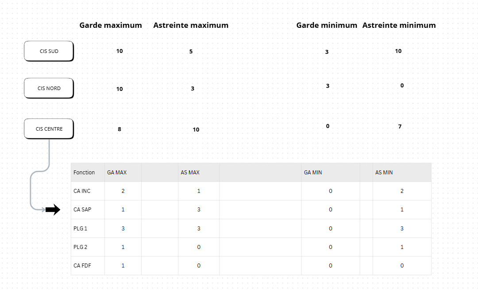Select the CIS NORD box
This screenshot has height=290, width=478.
49,88
